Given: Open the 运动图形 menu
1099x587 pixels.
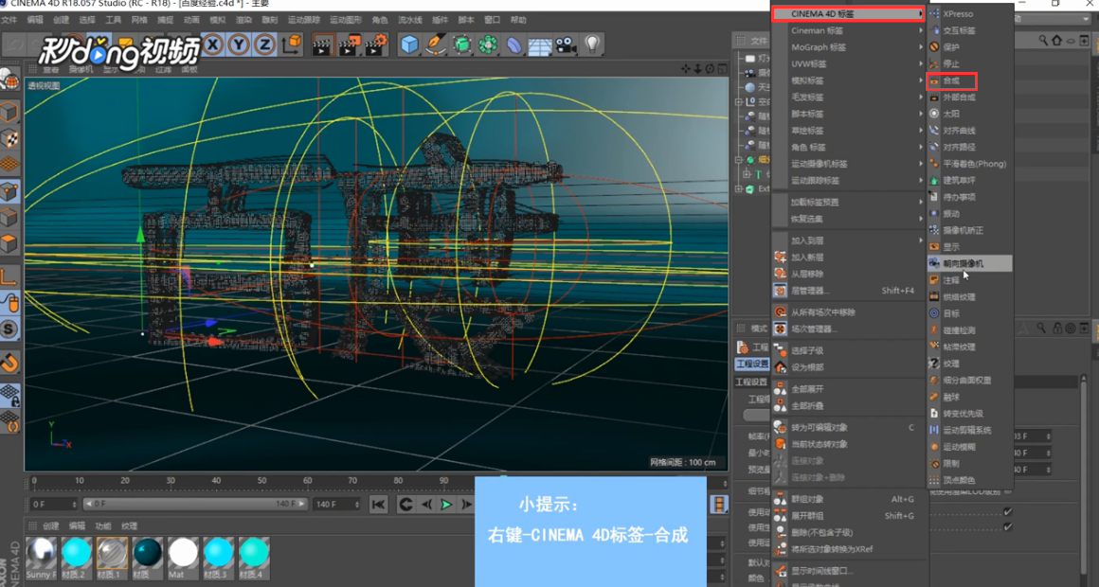Looking at the screenshot, I should pyautogui.click(x=346, y=20).
